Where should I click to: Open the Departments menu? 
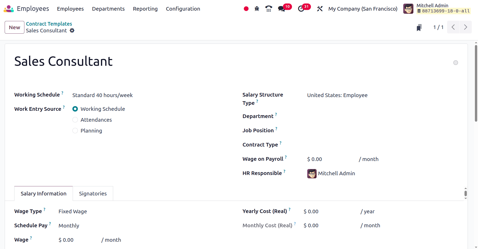pos(108,9)
